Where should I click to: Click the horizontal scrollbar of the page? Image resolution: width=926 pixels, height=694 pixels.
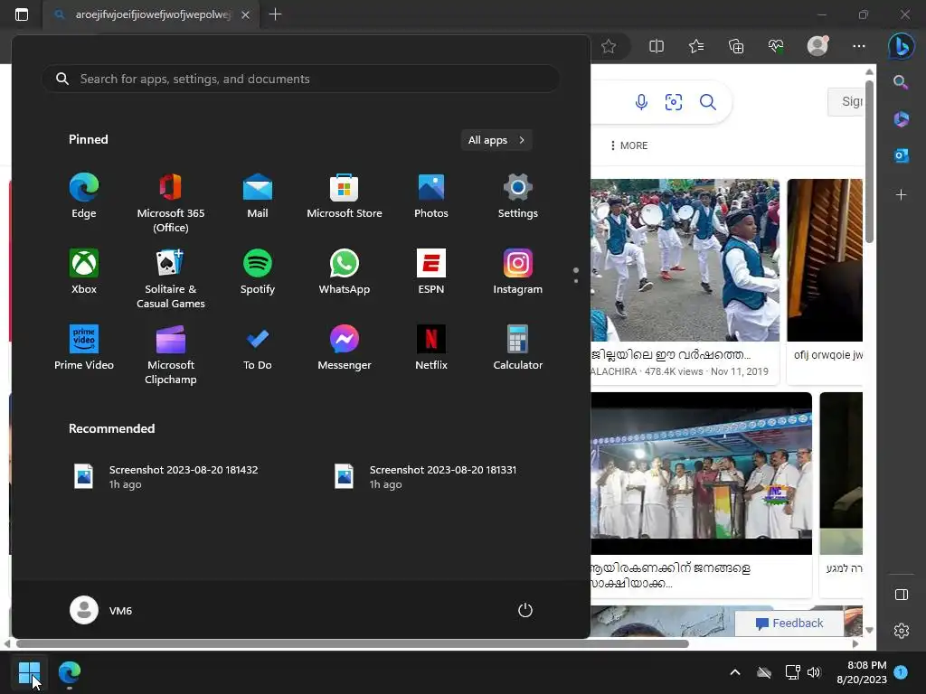[x=352, y=643]
